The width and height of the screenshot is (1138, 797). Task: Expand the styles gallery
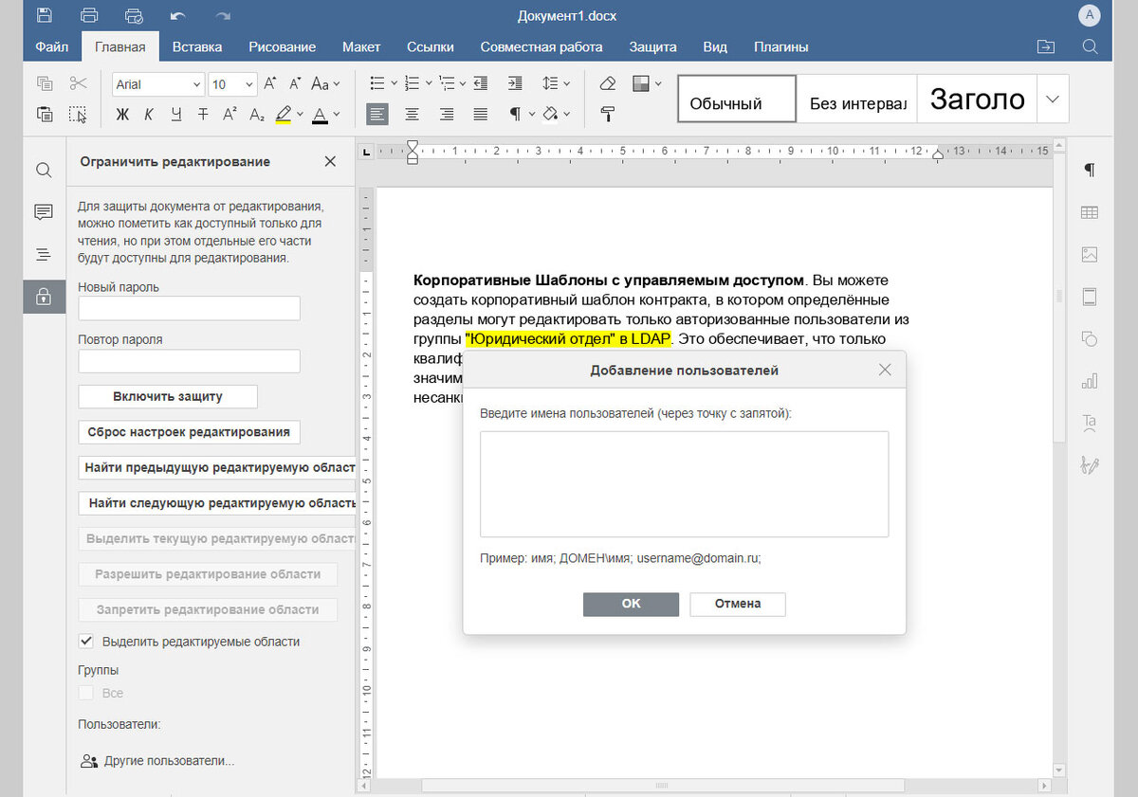[1053, 99]
